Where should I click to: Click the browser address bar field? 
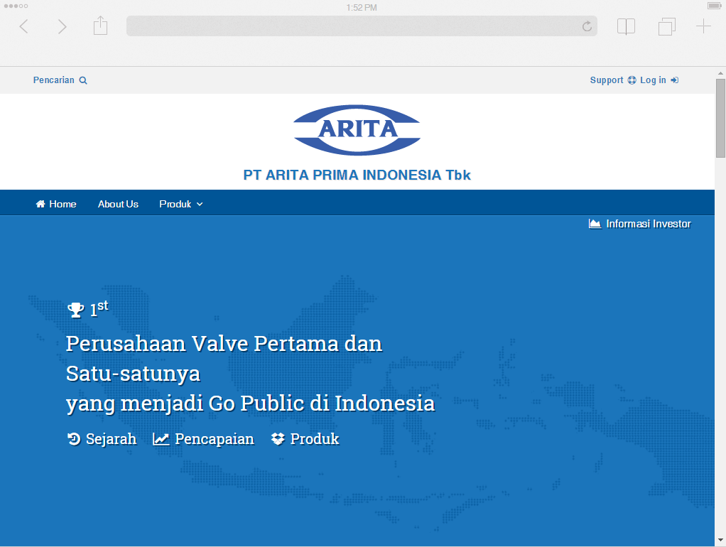click(362, 26)
